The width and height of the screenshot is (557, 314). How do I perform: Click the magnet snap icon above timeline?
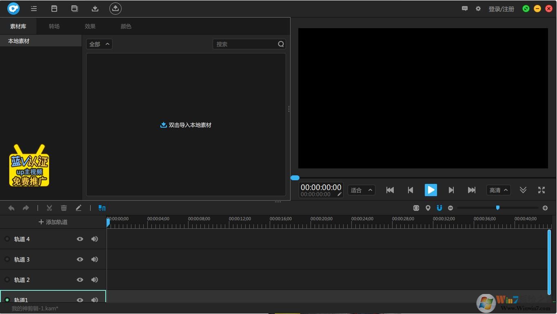click(x=439, y=208)
